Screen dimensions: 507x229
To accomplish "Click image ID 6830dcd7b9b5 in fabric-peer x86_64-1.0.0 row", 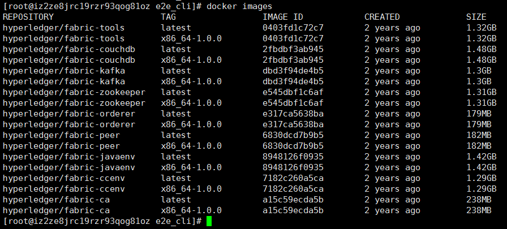I will pyautogui.click(x=293, y=146).
